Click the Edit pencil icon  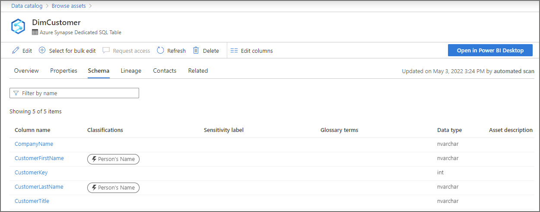coord(16,51)
